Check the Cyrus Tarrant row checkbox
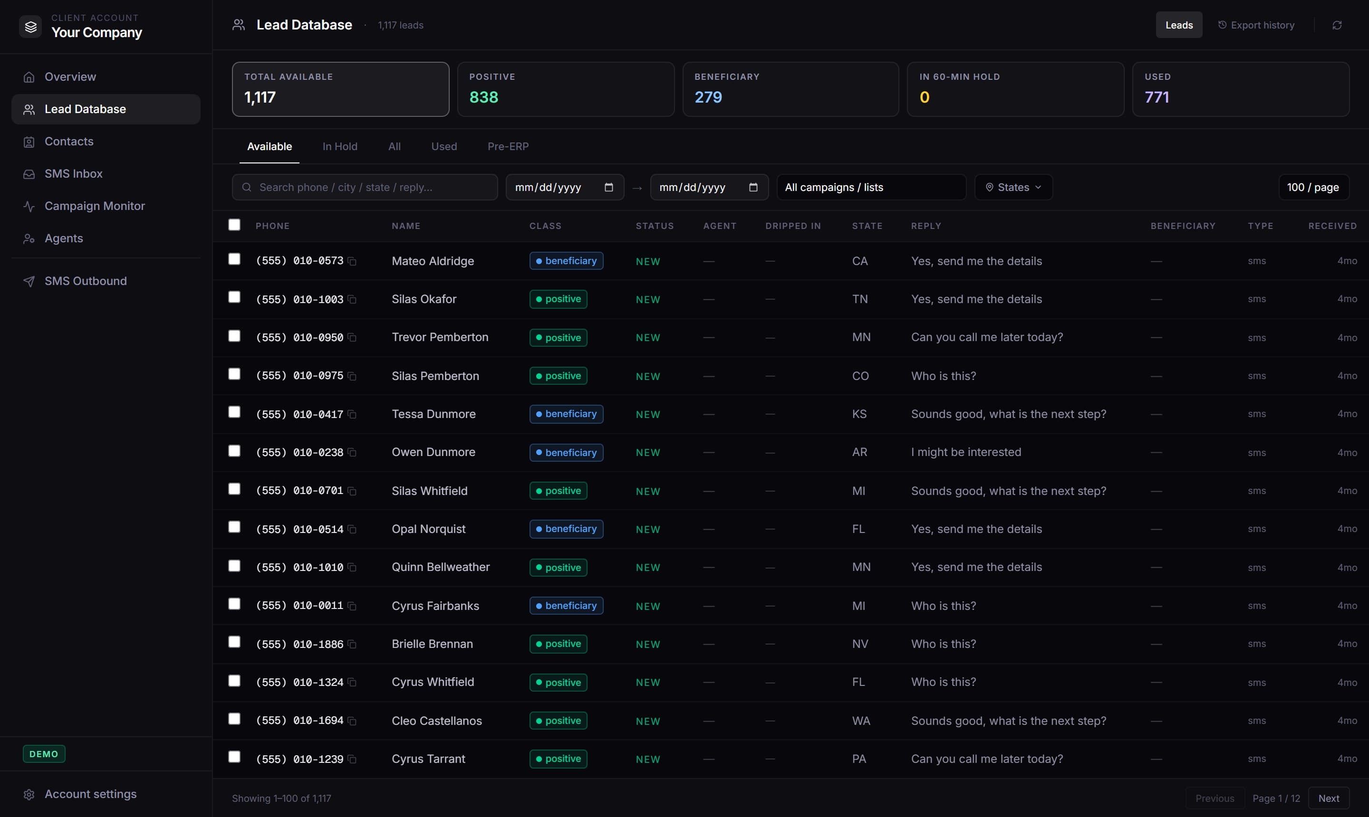1369x817 pixels. click(x=234, y=757)
